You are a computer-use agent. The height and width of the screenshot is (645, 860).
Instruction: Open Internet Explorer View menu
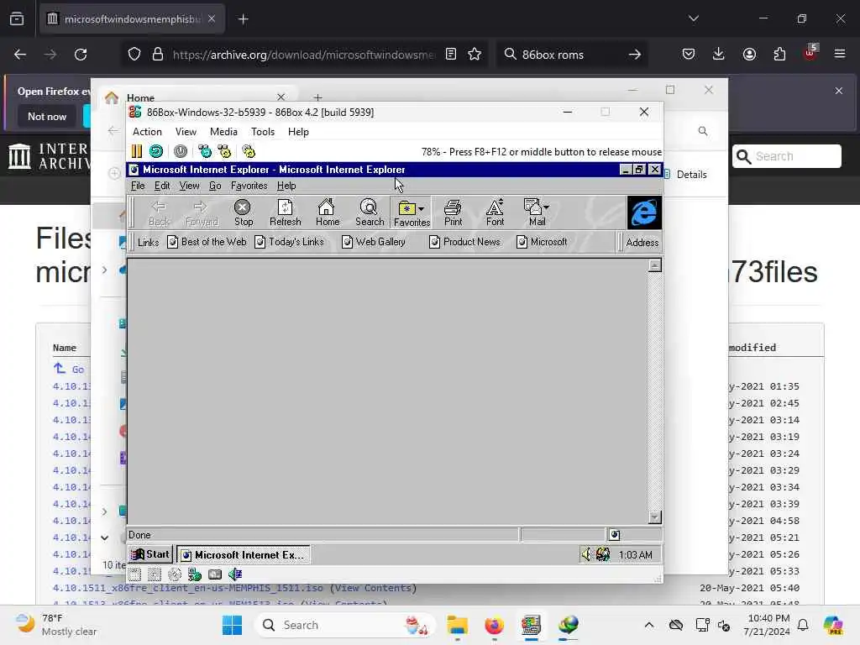click(189, 186)
